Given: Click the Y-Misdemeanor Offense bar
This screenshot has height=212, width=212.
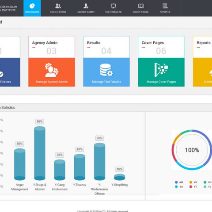Looking at the screenshot, I should [x=99, y=162].
